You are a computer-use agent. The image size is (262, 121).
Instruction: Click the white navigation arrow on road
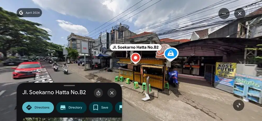(146, 97)
